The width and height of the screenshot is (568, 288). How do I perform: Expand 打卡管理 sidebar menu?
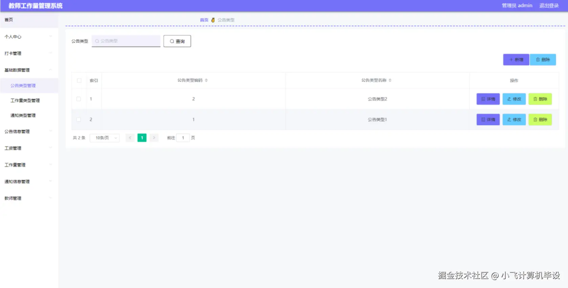(x=29, y=53)
